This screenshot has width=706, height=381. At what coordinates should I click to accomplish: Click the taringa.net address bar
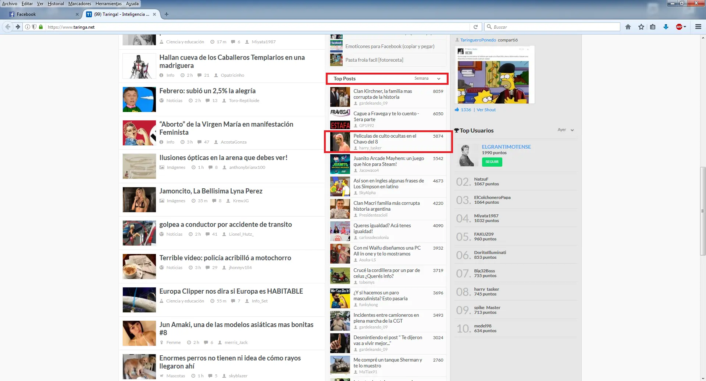point(257,27)
